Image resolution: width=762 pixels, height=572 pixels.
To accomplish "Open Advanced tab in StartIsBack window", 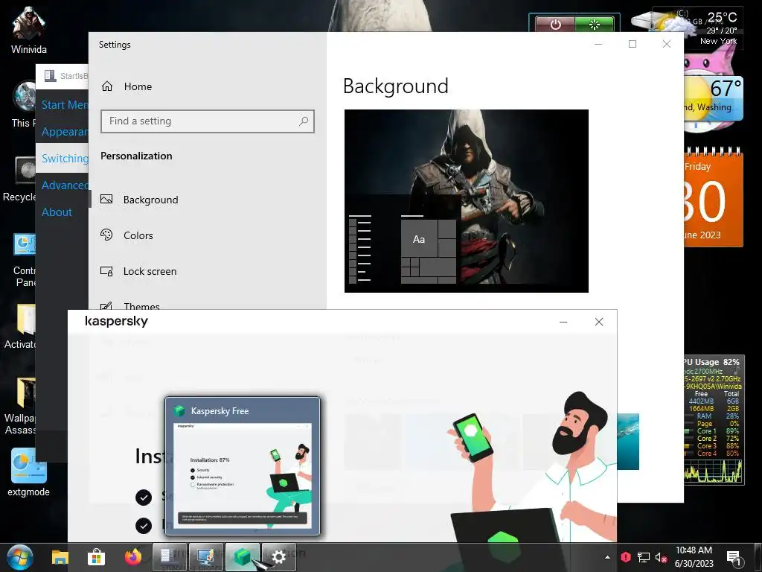I will point(65,185).
